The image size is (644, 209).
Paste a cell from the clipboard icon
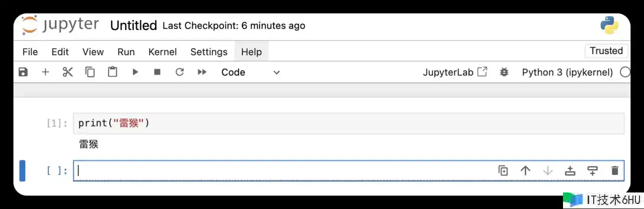(113, 72)
